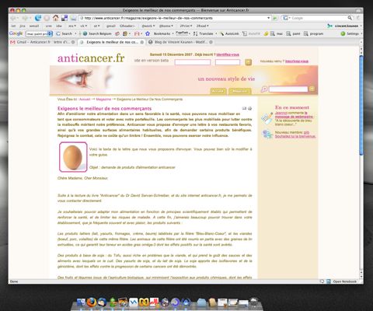
Task: Click the Stop loading icon
Action: click(x=47, y=18)
